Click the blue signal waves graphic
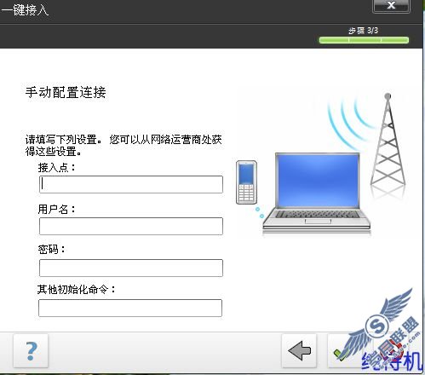 point(349,122)
